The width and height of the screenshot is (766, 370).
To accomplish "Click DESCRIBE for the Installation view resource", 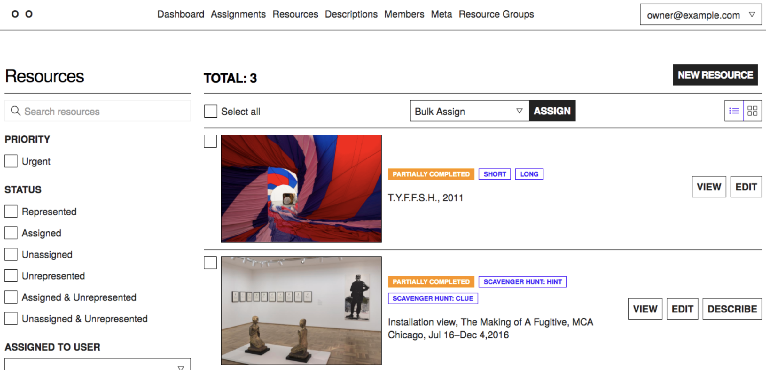I will [x=732, y=309].
